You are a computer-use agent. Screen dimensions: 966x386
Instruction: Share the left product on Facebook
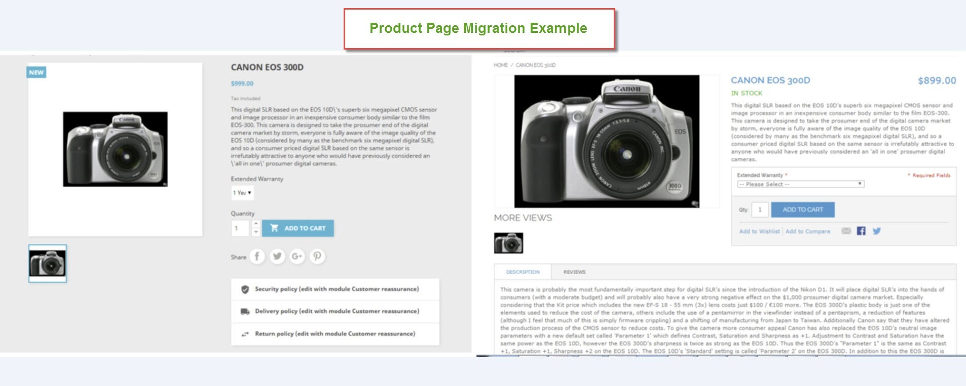(x=257, y=256)
